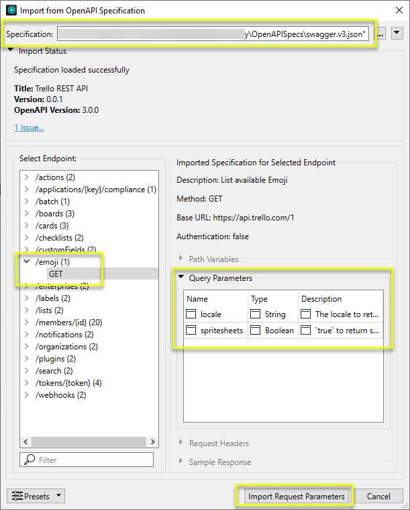Open the 1 Issue link
The height and width of the screenshot is (510, 410).
tap(29, 128)
